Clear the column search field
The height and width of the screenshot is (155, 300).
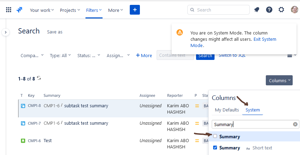pos(295,124)
